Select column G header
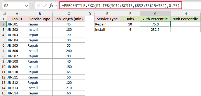 click(x=155, y=14)
